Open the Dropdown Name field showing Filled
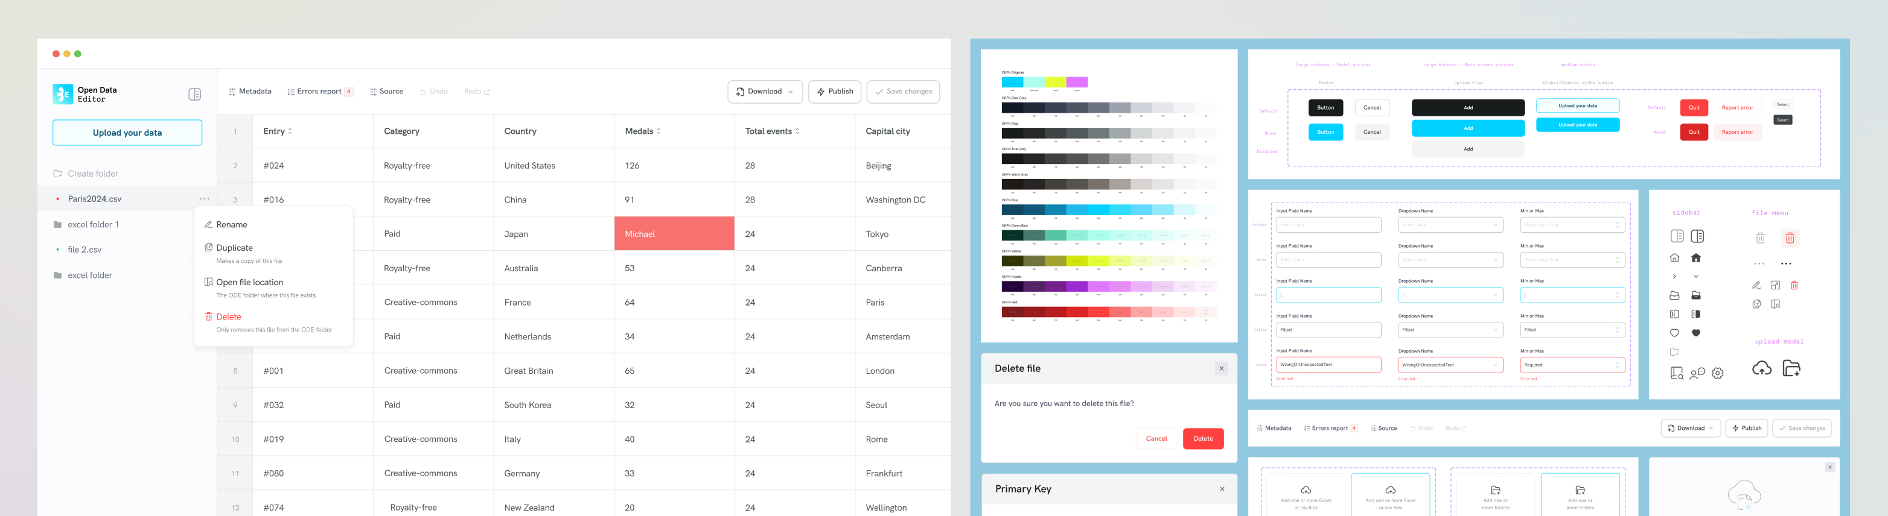Image resolution: width=1888 pixels, height=516 pixels. 1450,330
